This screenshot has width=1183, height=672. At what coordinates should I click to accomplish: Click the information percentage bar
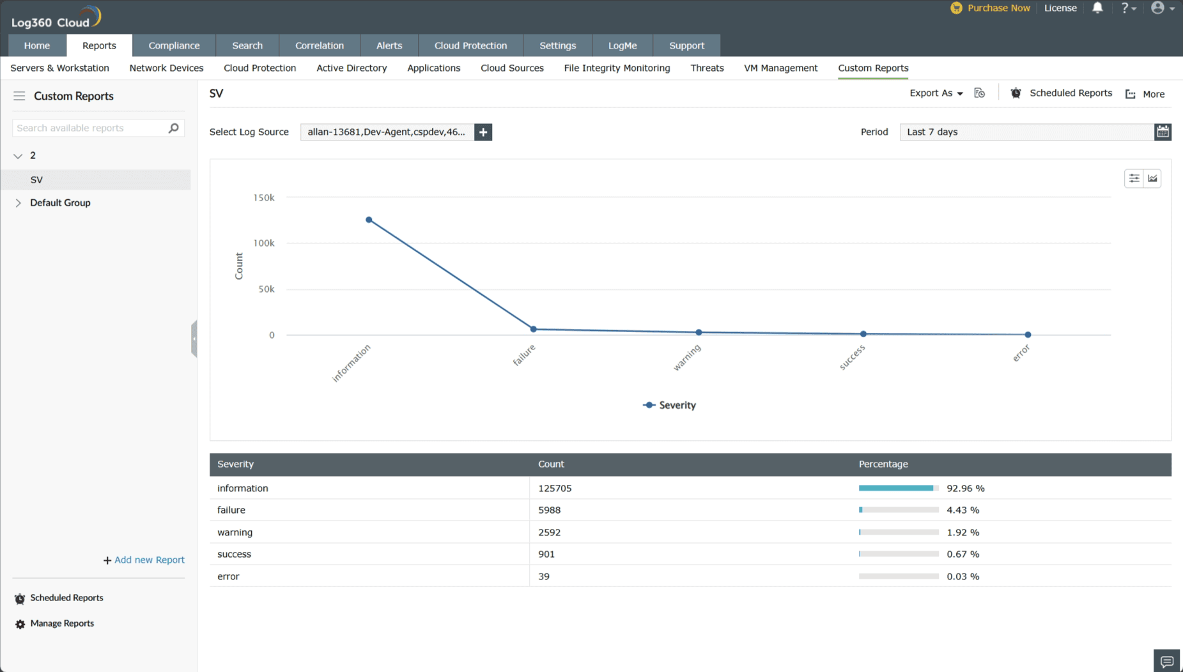897,487
